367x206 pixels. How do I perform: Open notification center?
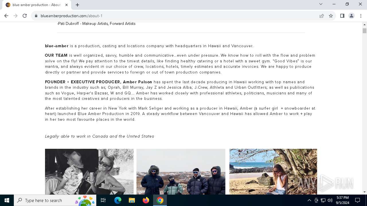358,200
